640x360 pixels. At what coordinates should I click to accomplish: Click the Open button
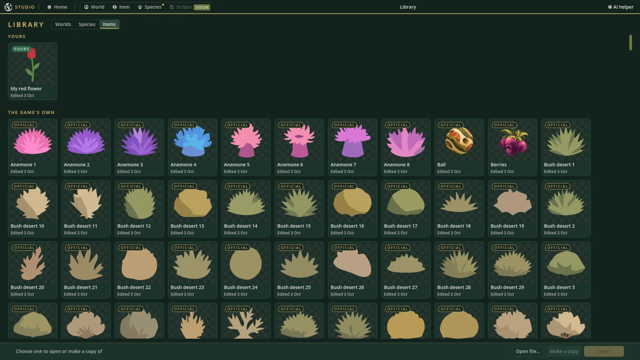point(604,351)
